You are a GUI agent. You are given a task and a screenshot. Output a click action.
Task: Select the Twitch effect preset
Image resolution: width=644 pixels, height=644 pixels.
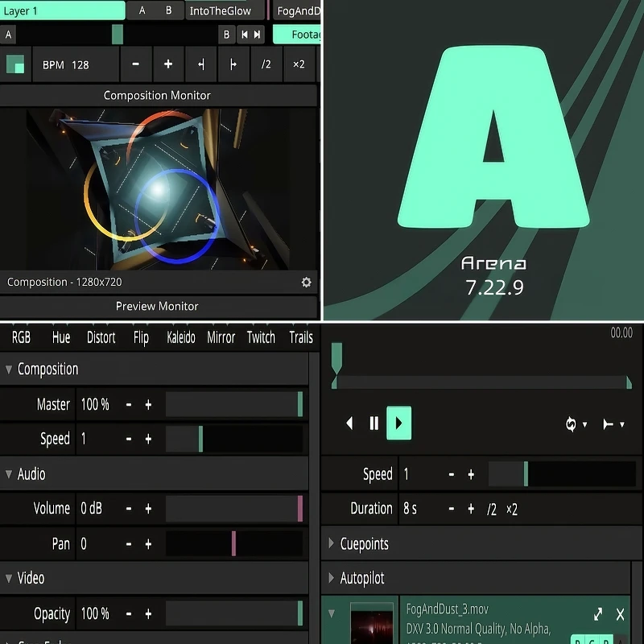[261, 337]
